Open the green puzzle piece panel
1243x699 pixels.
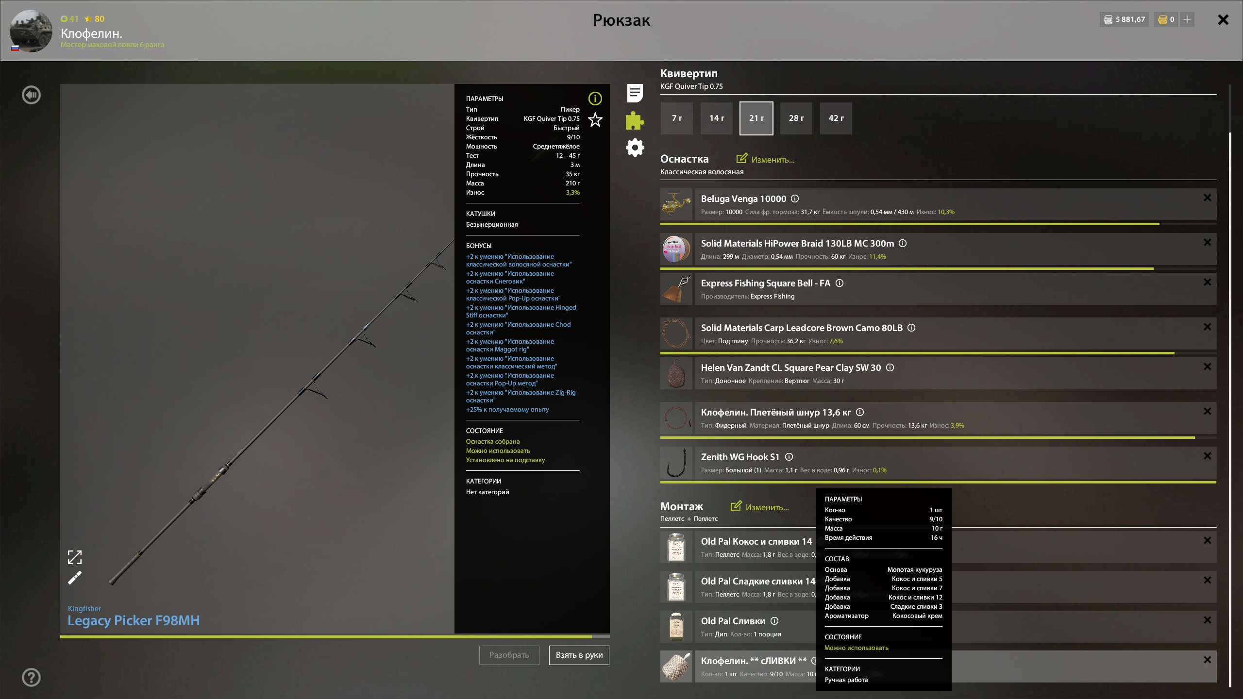pyautogui.click(x=635, y=120)
